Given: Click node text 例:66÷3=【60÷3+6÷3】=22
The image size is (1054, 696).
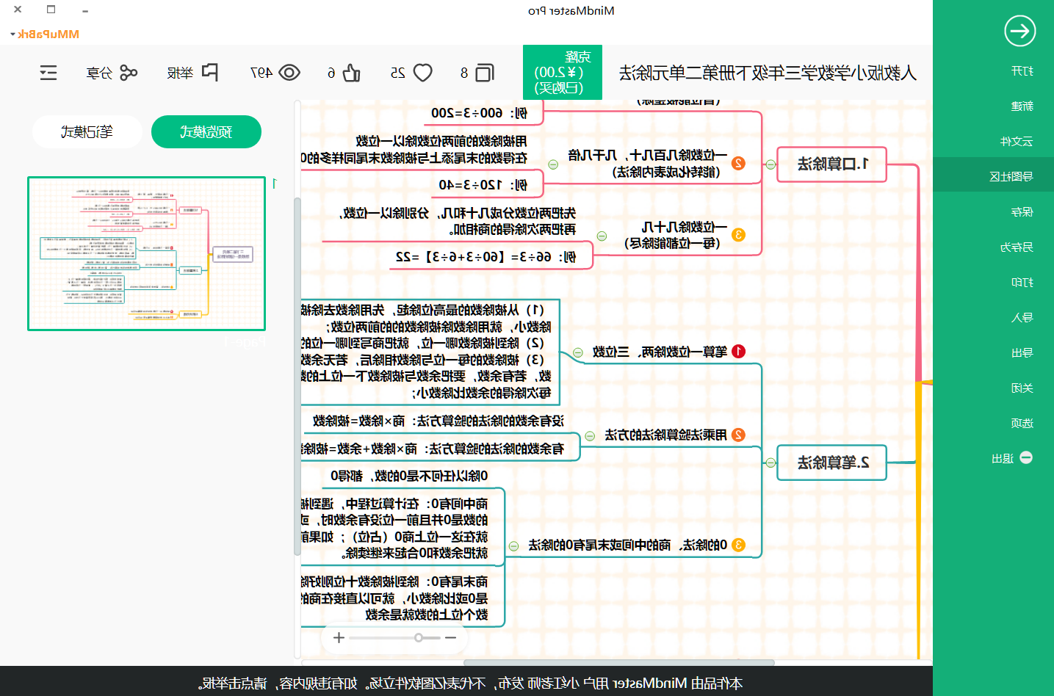Looking at the screenshot, I should pos(486,256).
